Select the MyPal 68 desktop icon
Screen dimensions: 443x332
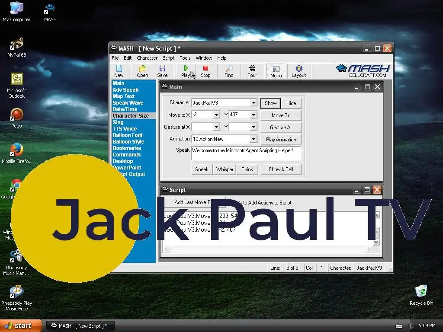[16, 48]
